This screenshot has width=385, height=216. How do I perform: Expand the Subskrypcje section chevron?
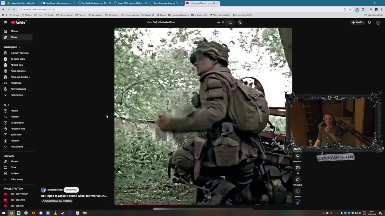[19, 47]
